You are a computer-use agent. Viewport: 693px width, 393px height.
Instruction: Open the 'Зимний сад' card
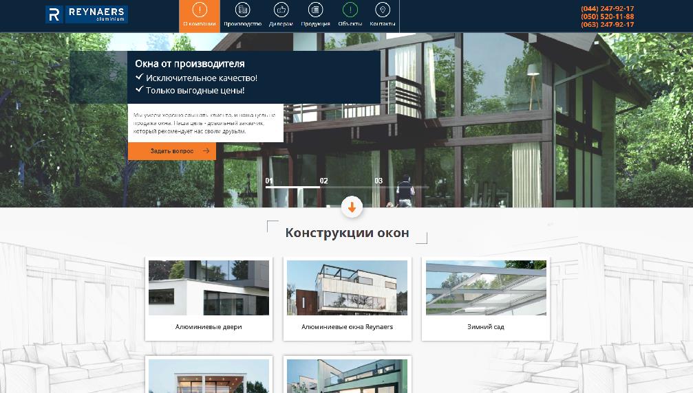pyautogui.click(x=486, y=299)
